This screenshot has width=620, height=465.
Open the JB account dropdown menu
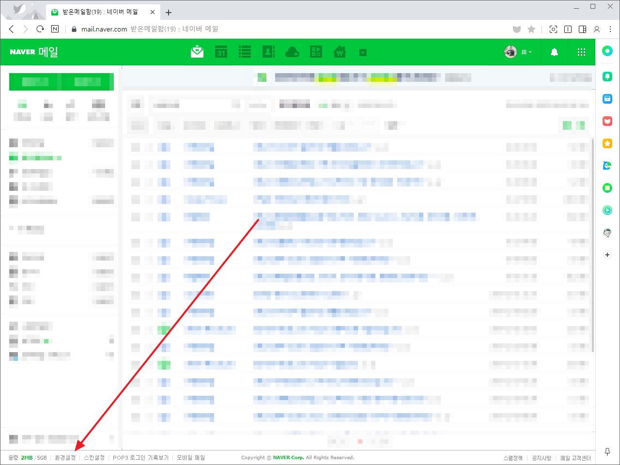pyautogui.click(x=527, y=52)
